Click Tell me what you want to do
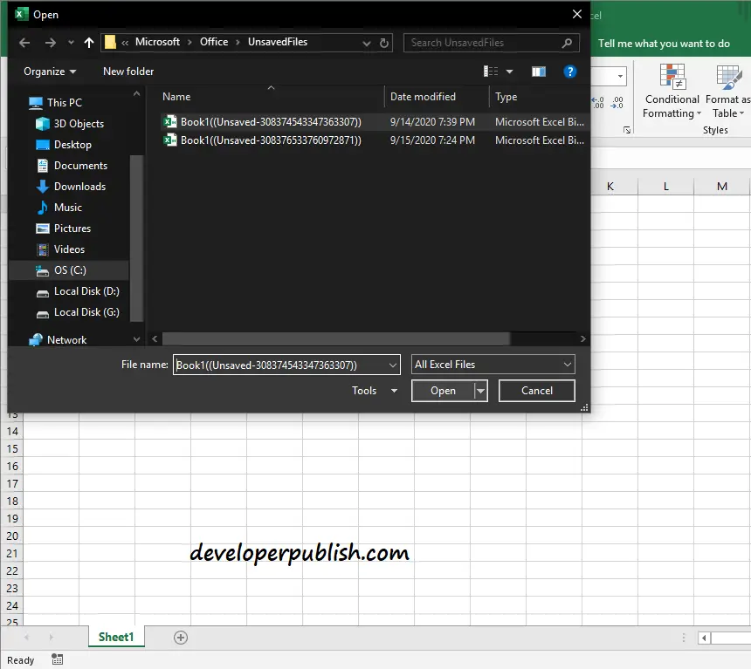Viewport: 751px width, 669px height. click(664, 44)
